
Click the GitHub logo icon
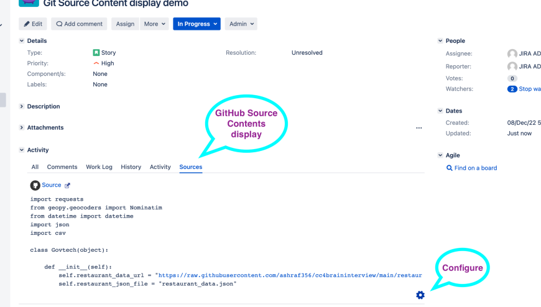point(35,185)
